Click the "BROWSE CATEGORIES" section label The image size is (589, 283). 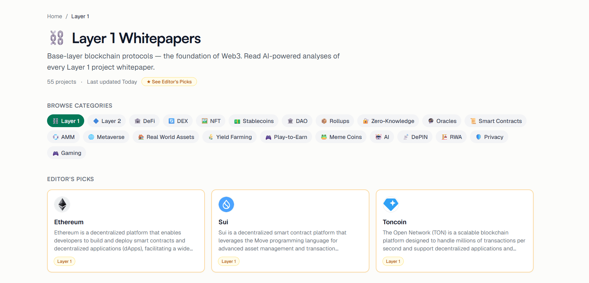[80, 106]
